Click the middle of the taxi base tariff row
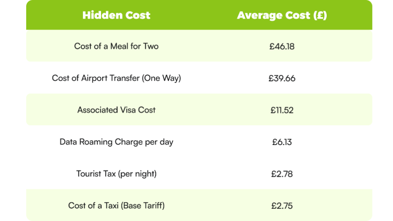393x221 pixels. point(199,205)
